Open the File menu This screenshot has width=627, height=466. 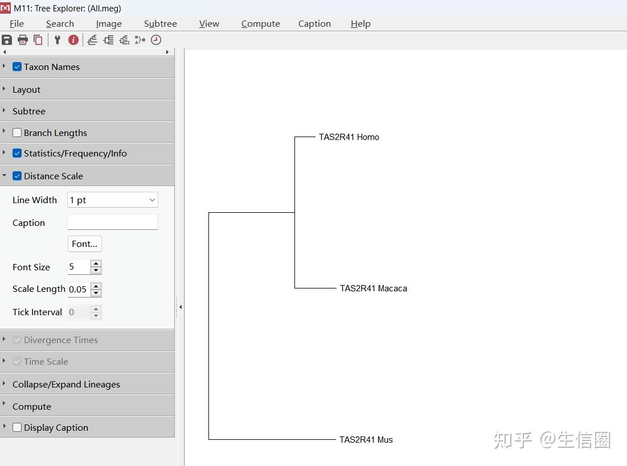pyautogui.click(x=17, y=23)
